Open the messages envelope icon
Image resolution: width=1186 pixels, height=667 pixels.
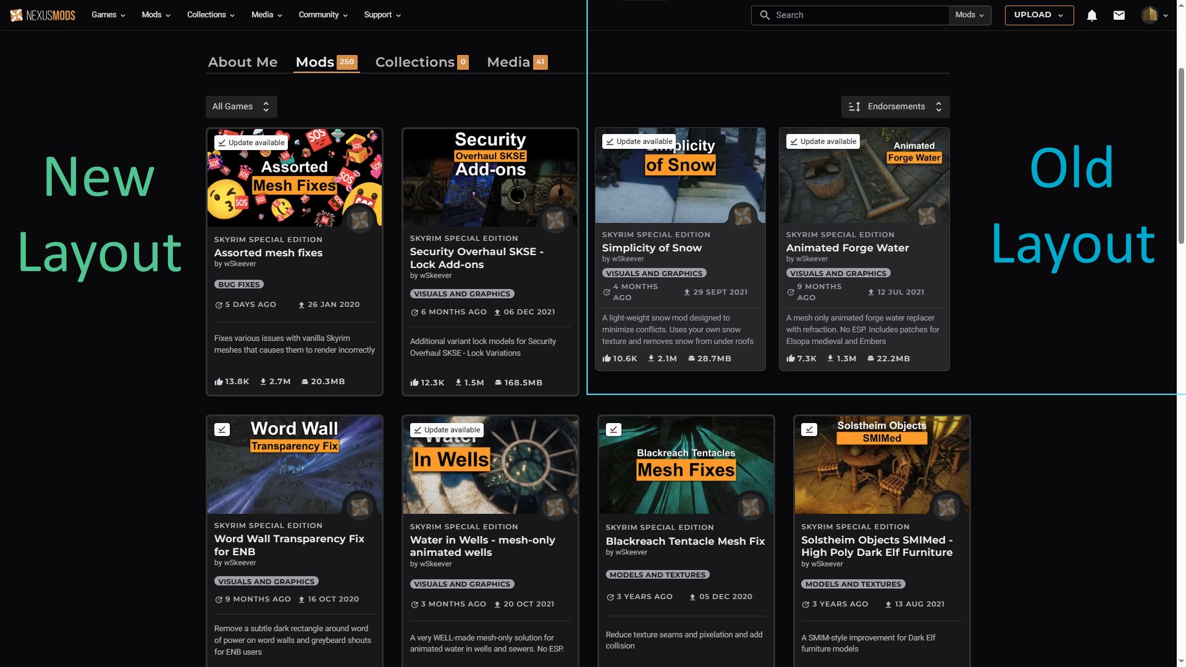click(1119, 15)
